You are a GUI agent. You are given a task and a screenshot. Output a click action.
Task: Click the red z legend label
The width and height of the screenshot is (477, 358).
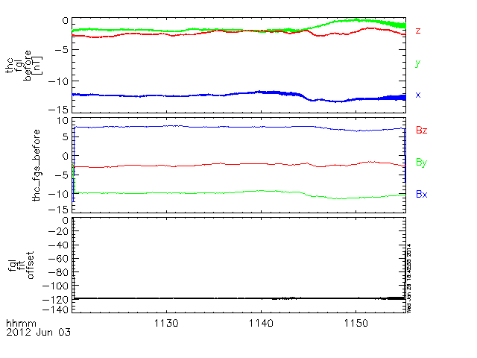[418, 31]
